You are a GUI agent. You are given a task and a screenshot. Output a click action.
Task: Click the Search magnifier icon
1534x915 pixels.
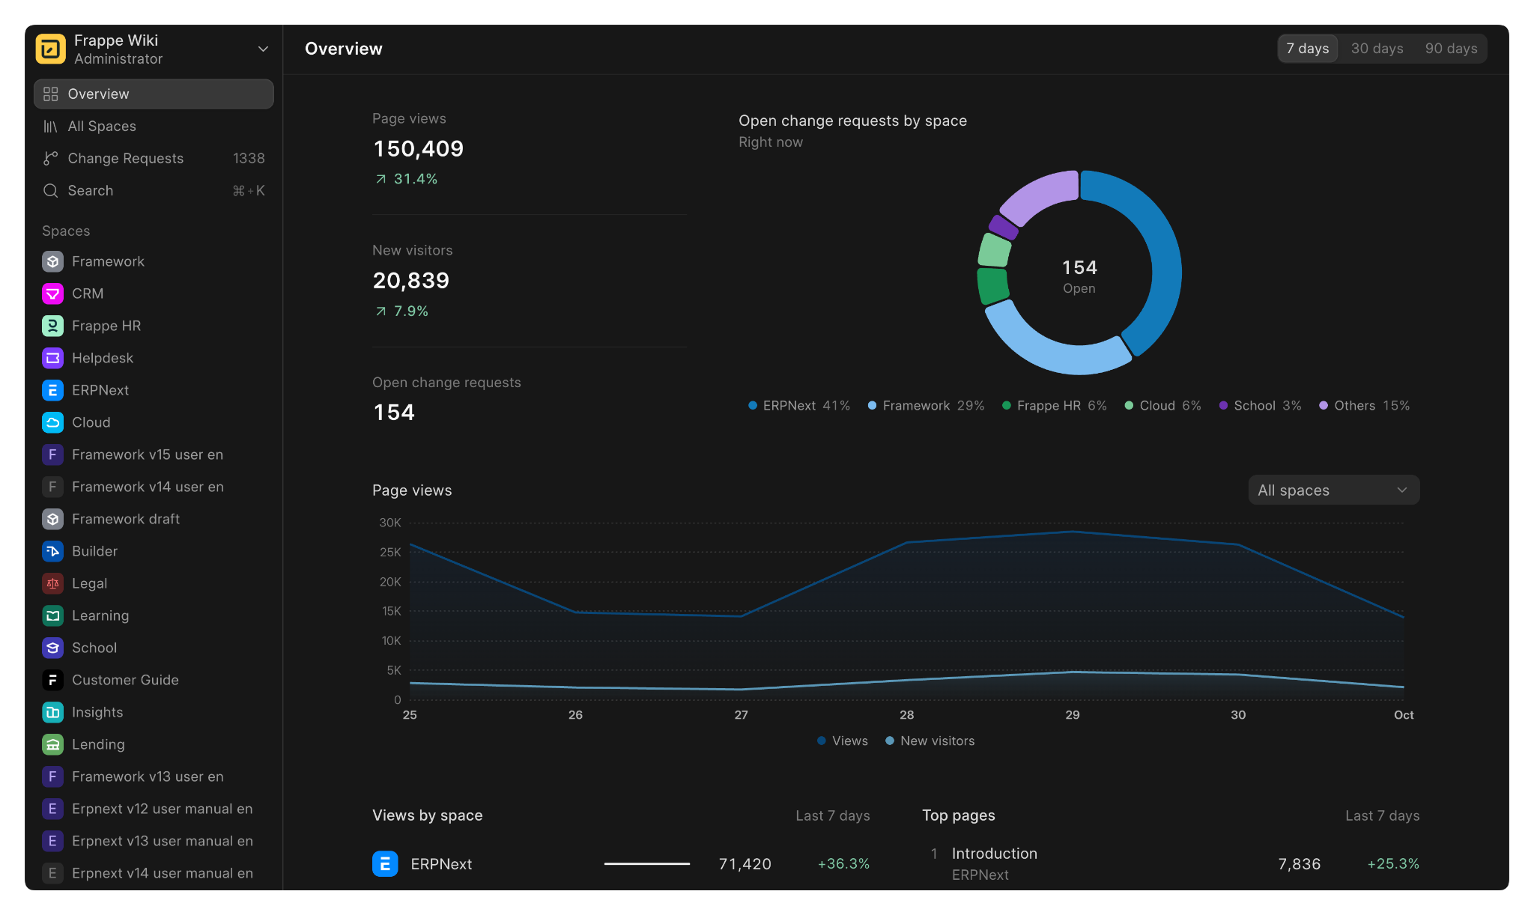(x=50, y=191)
